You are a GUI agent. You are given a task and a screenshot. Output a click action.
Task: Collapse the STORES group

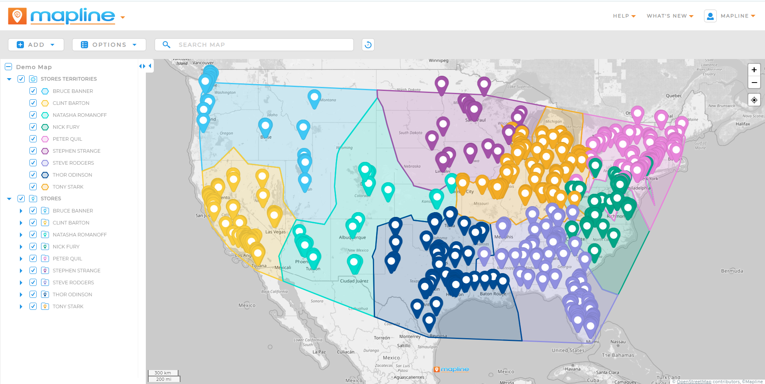click(x=9, y=199)
